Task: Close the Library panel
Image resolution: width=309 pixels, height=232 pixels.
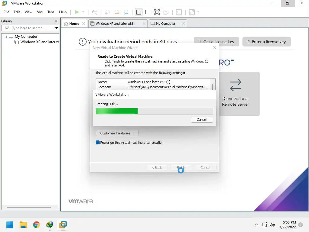Action: point(56,21)
